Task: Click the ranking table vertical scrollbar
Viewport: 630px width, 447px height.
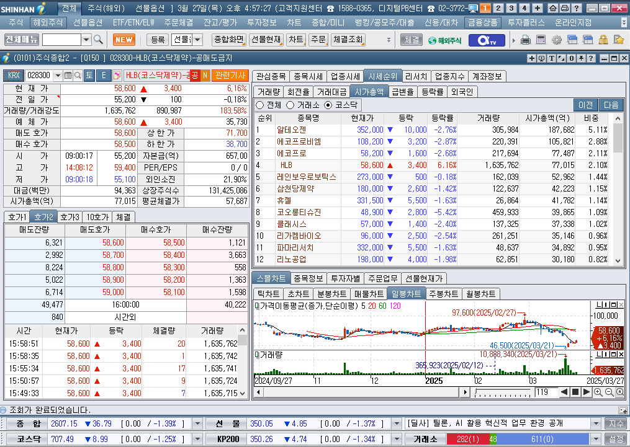Action: (x=618, y=188)
